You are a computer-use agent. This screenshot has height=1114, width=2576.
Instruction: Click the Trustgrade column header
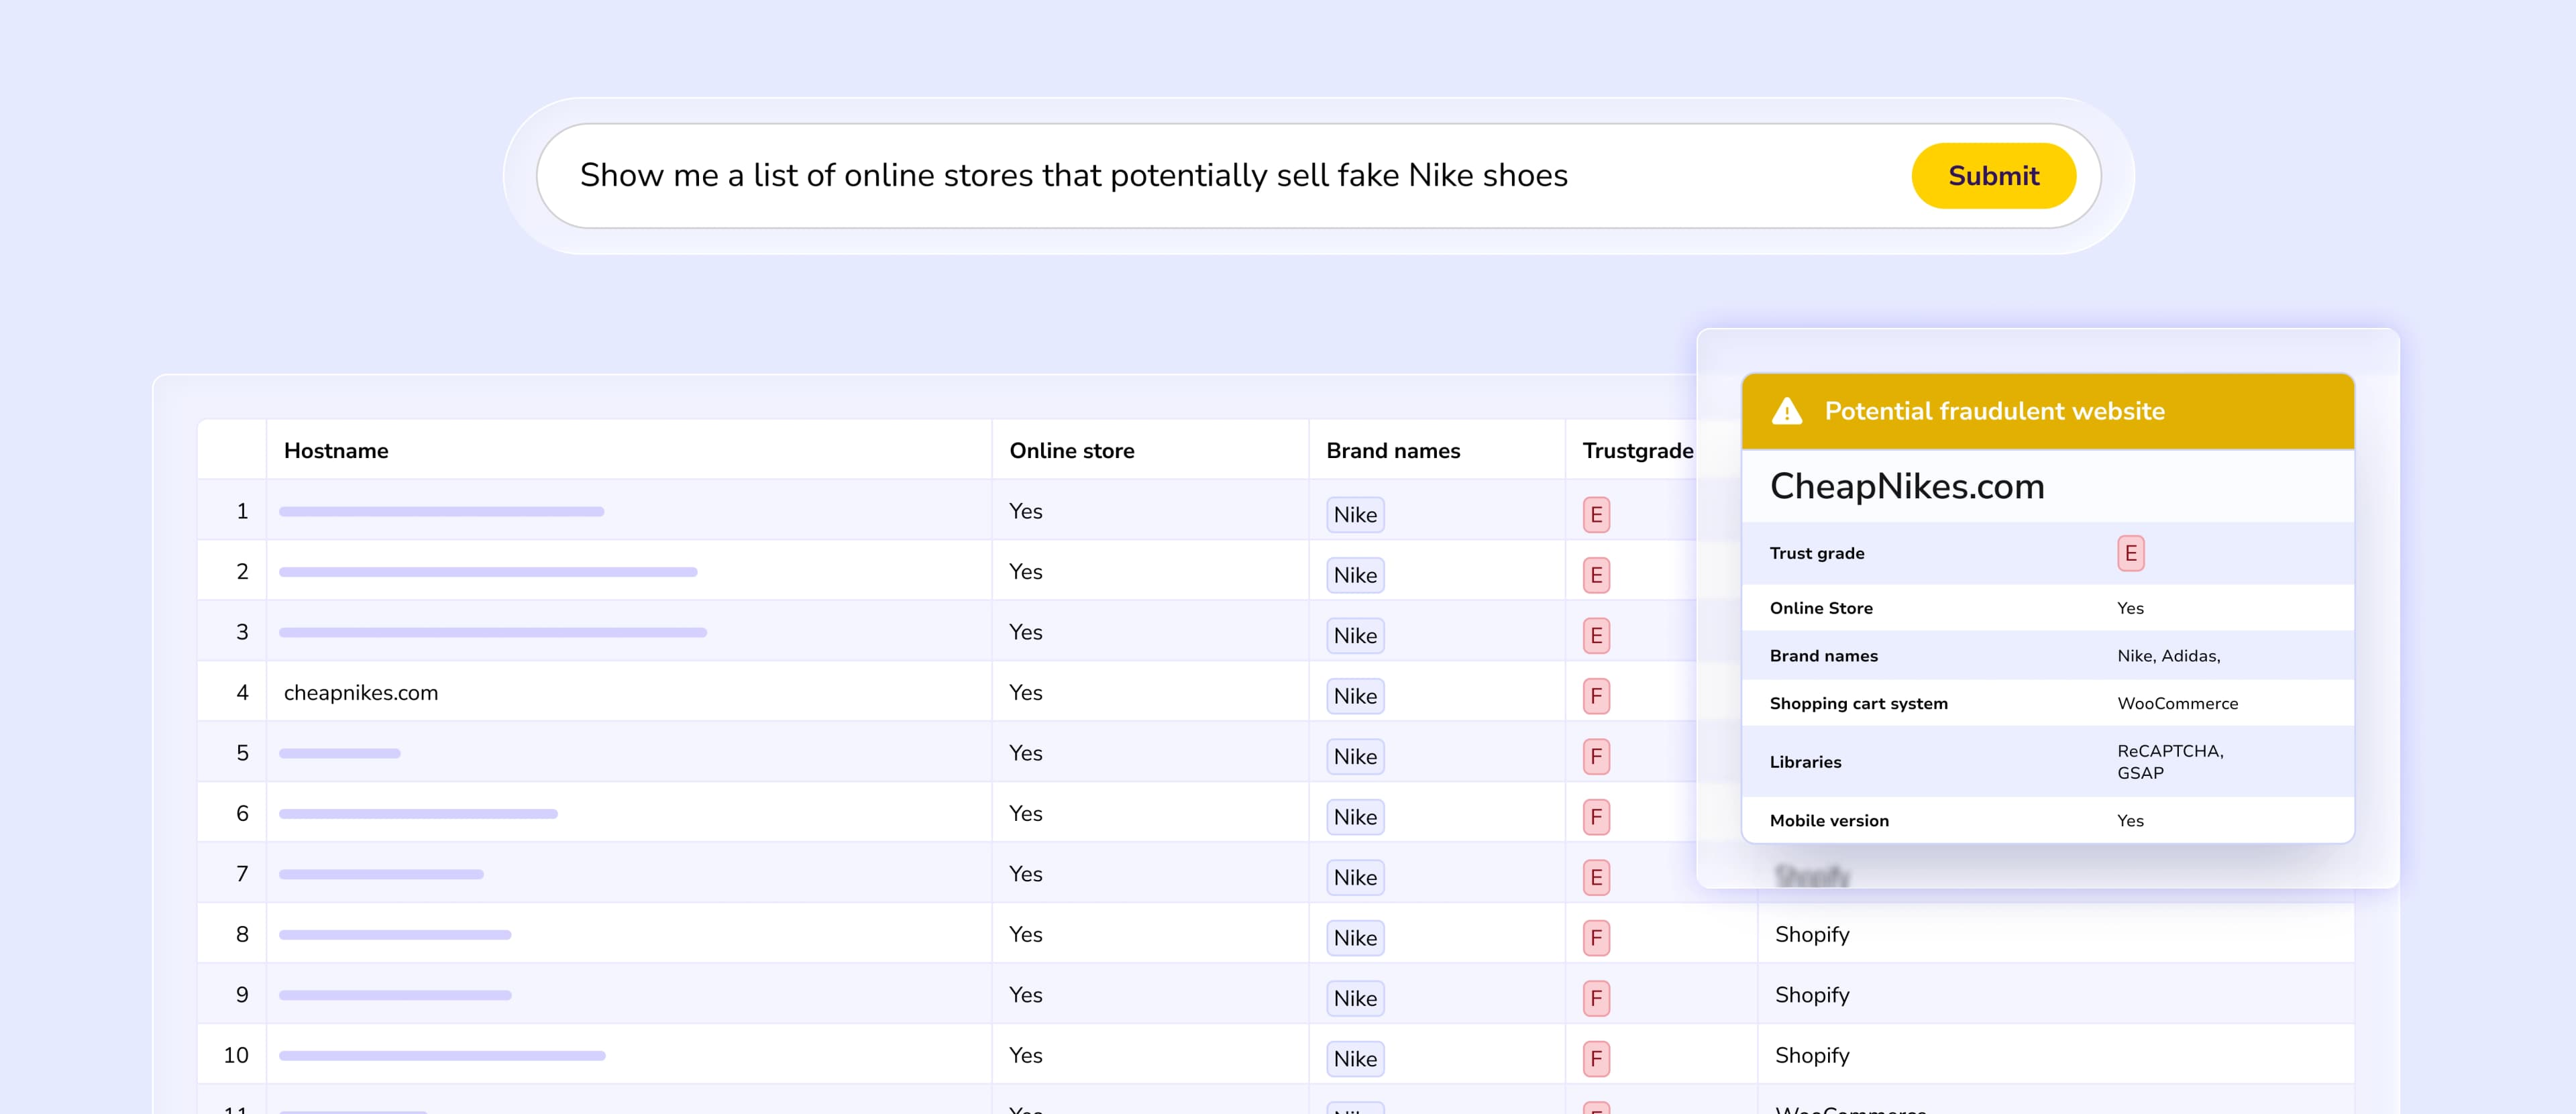click(x=1637, y=451)
